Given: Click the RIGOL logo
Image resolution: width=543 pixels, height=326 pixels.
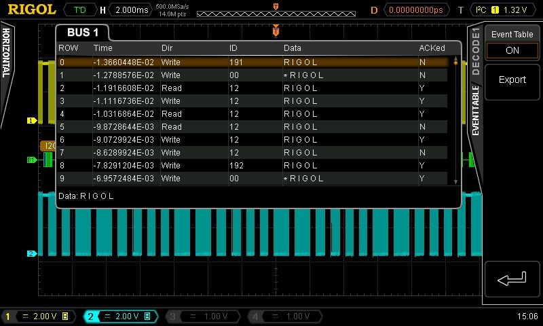Looking at the screenshot, I should click(32, 10).
